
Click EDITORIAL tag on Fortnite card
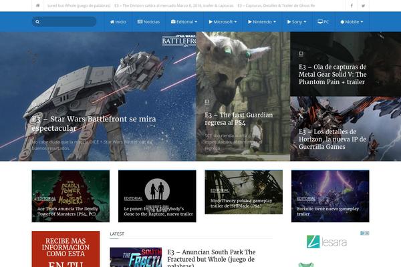point(306,198)
